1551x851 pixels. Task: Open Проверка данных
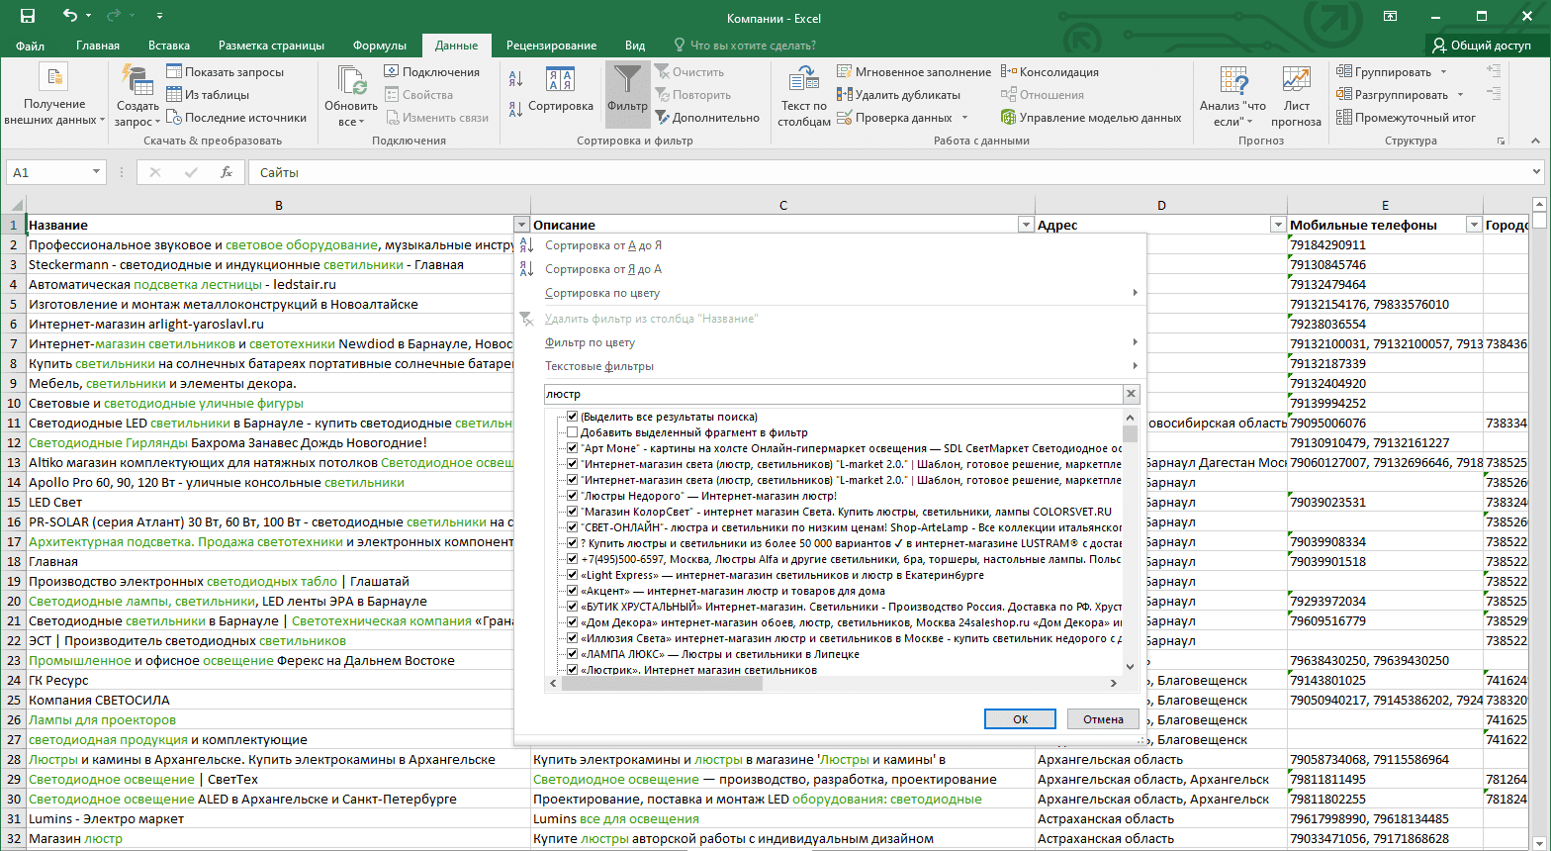[903, 118]
